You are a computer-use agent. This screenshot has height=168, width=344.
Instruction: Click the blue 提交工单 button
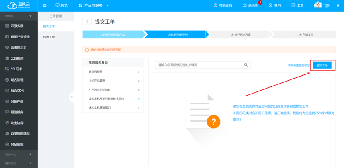(322, 65)
